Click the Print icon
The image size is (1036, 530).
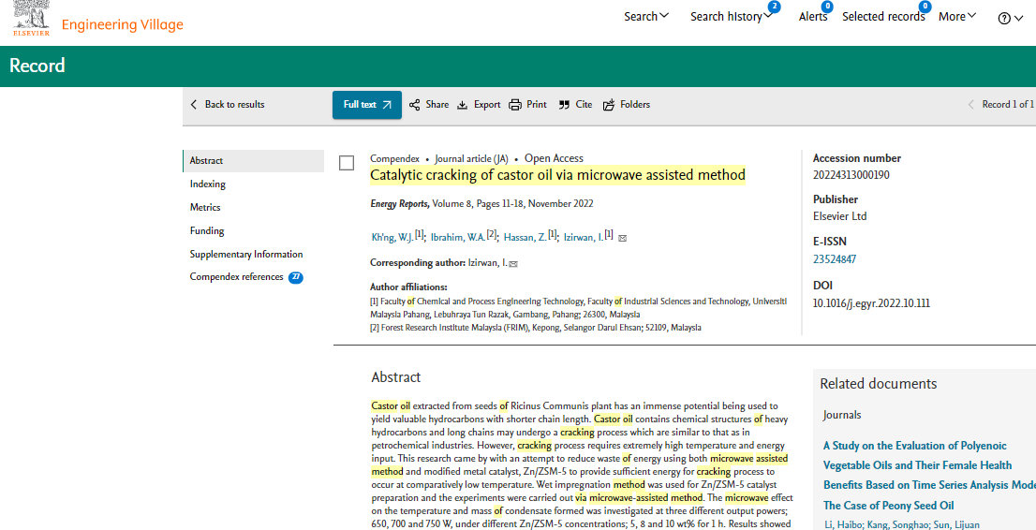(515, 105)
